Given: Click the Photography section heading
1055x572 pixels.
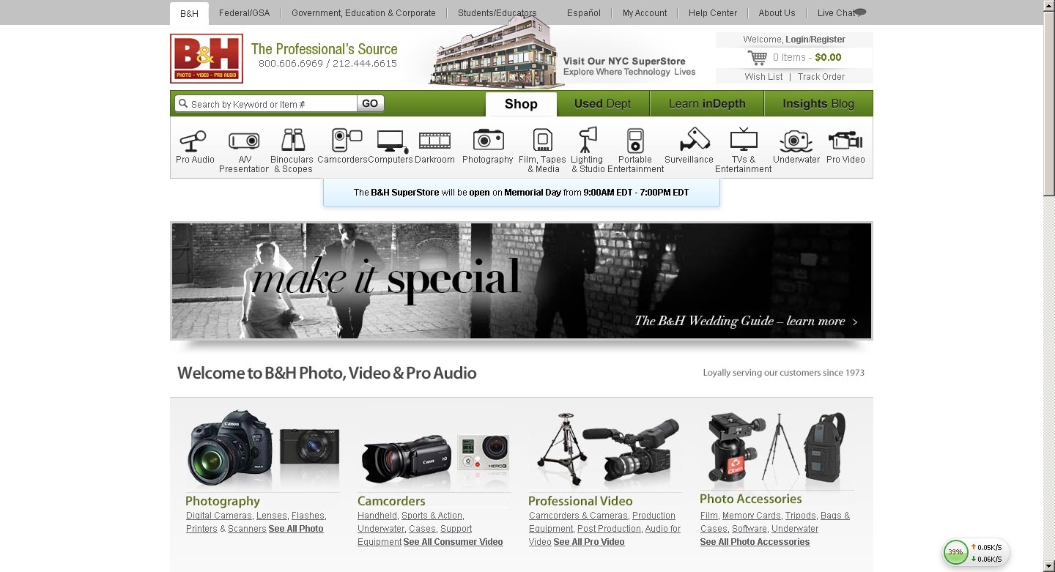Looking at the screenshot, I should click(223, 501).
